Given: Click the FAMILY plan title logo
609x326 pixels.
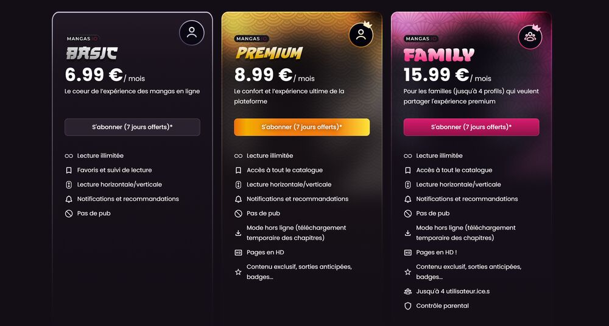Looking at the screenshot, I should 439,55.
